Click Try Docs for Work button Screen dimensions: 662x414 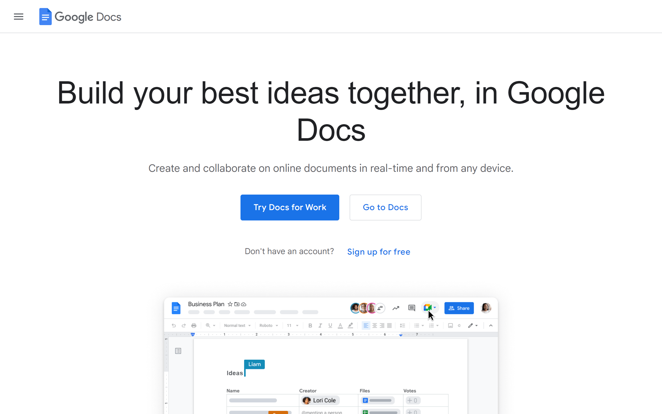(290, 208)
